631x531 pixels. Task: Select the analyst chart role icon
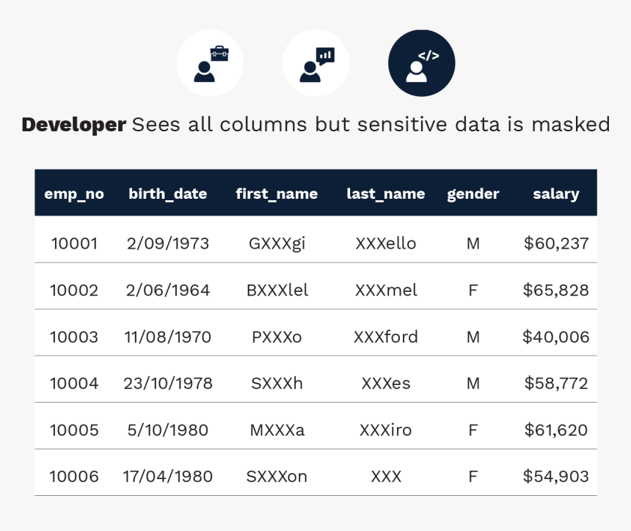point(315,63)
